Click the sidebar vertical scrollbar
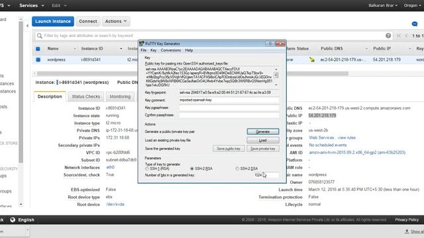The image size is (424, 238). point(21,92)
